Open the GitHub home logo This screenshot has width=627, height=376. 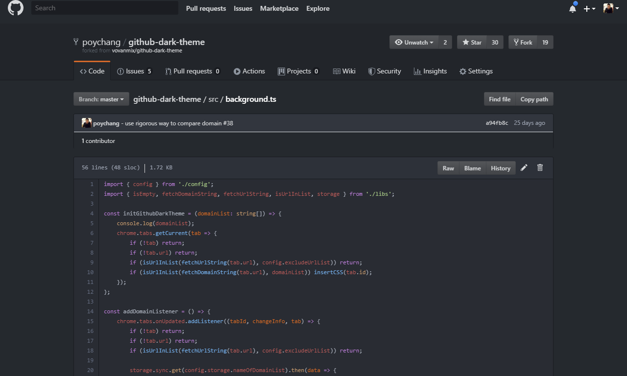coord(16,8)
